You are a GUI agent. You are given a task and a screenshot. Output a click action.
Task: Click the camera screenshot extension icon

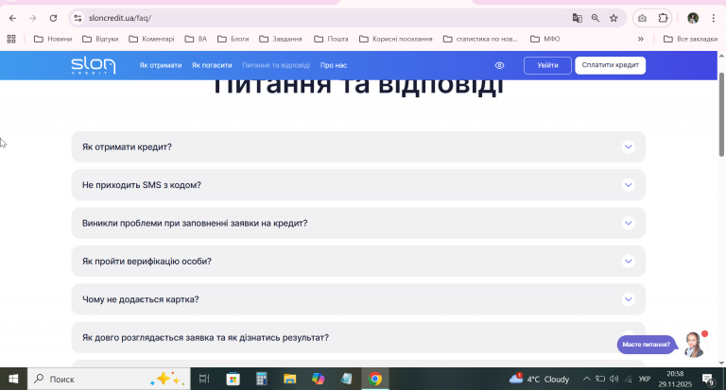642,18
